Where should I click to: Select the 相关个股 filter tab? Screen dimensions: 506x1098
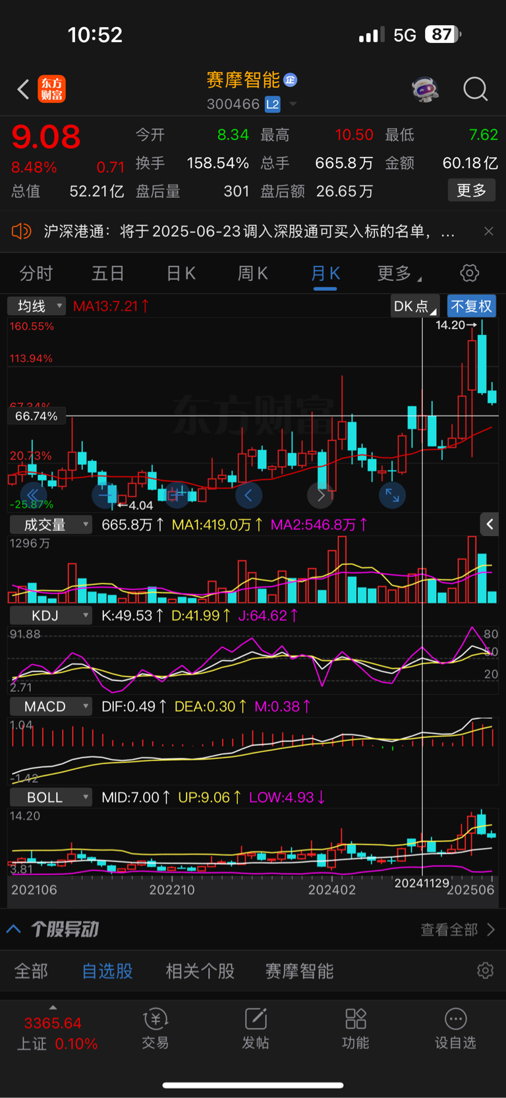click(200, 971)
